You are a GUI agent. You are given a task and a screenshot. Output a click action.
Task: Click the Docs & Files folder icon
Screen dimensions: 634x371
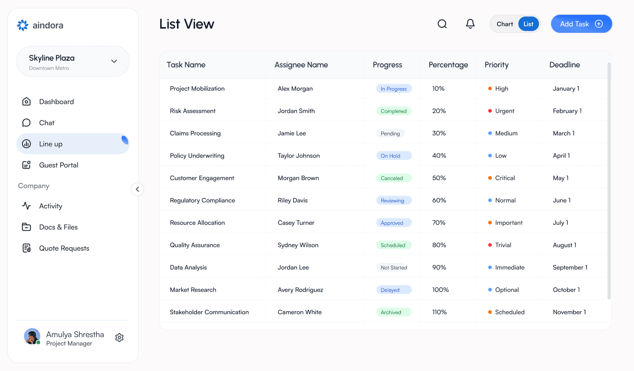26,227
